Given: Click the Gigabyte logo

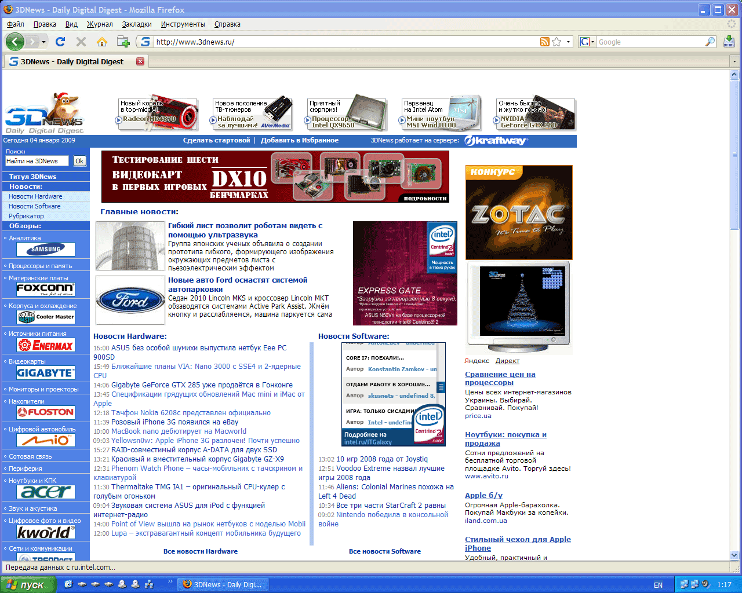Looking at the screenshot, I should coord(46,373).
